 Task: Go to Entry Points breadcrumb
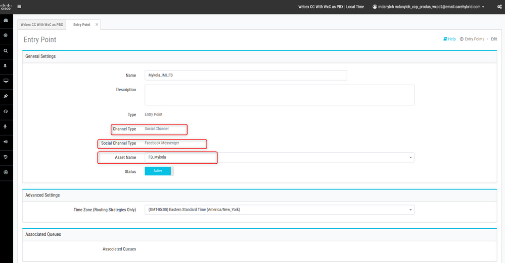(x=474, y=39)
